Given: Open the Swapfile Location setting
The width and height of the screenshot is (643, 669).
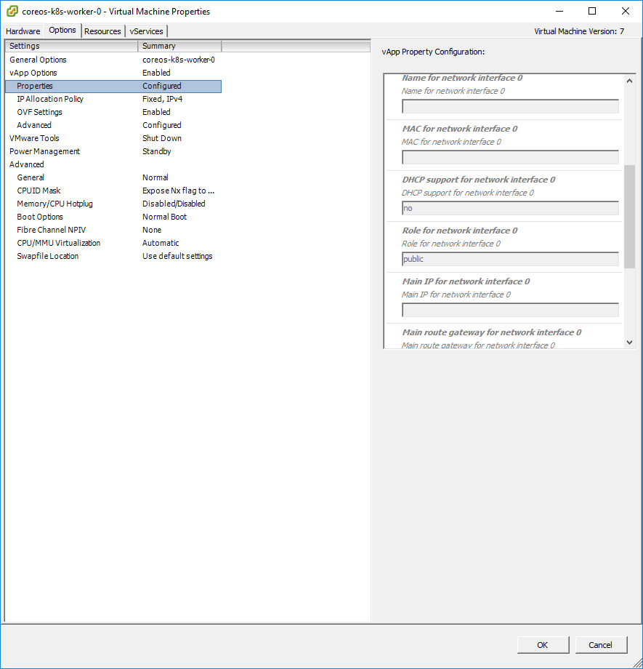Looking at the screenshot, I should coord(47,255).
